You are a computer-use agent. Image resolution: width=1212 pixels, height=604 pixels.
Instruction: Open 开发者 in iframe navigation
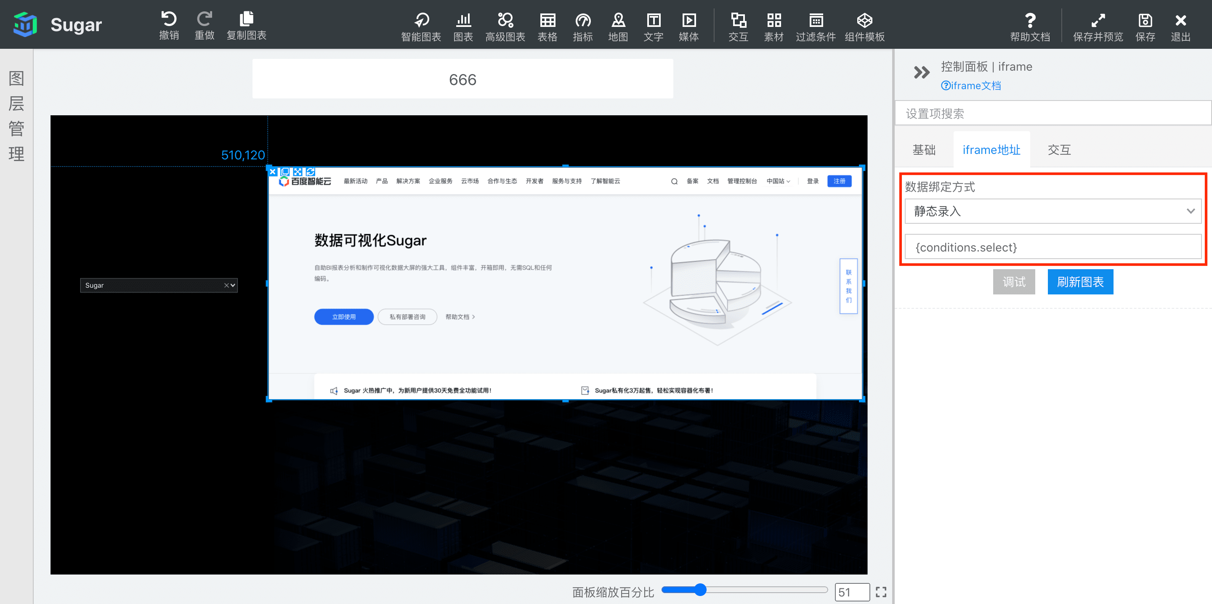(x=534, y=181)
